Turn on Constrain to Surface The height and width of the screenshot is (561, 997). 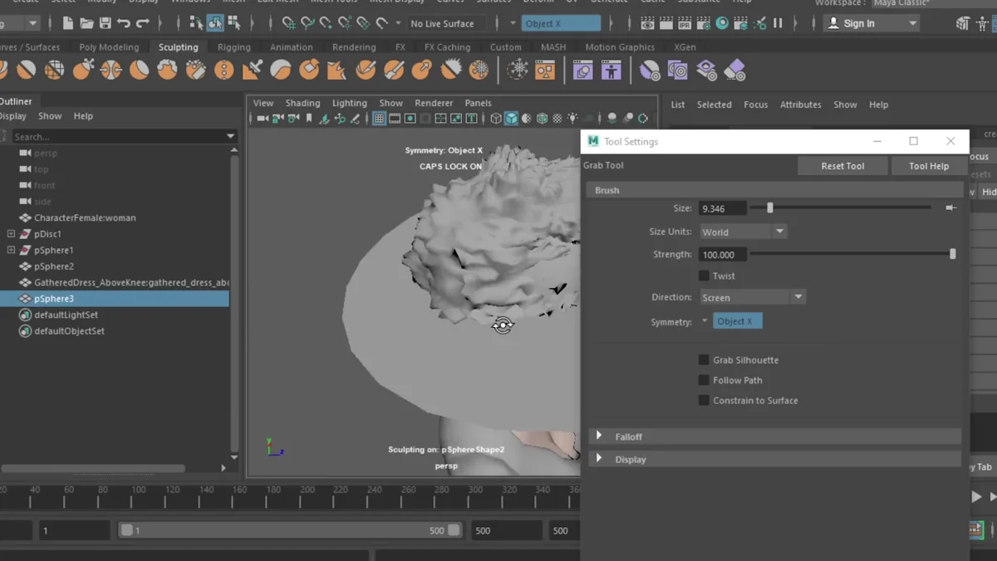click(x=704, y=400)
